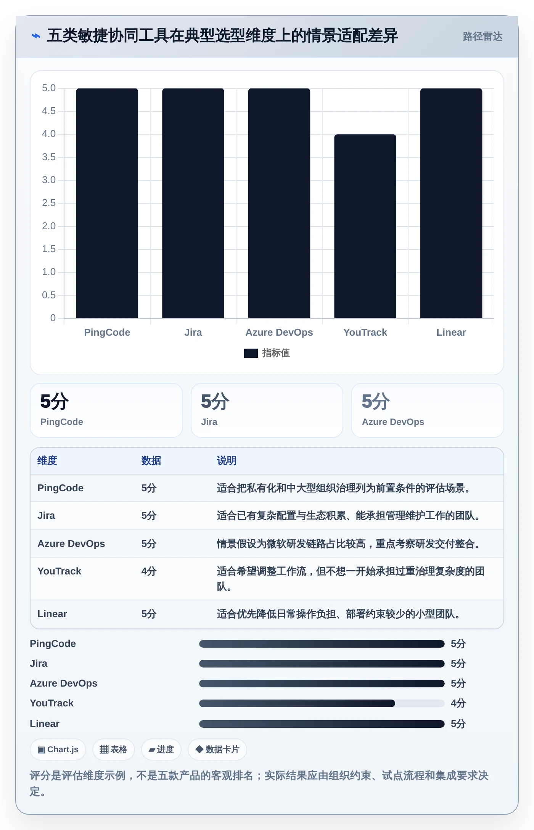Open the Jira 5分 data card
Image resolution: width=534 pixels, height=830 pixels.
click(267, 410)
